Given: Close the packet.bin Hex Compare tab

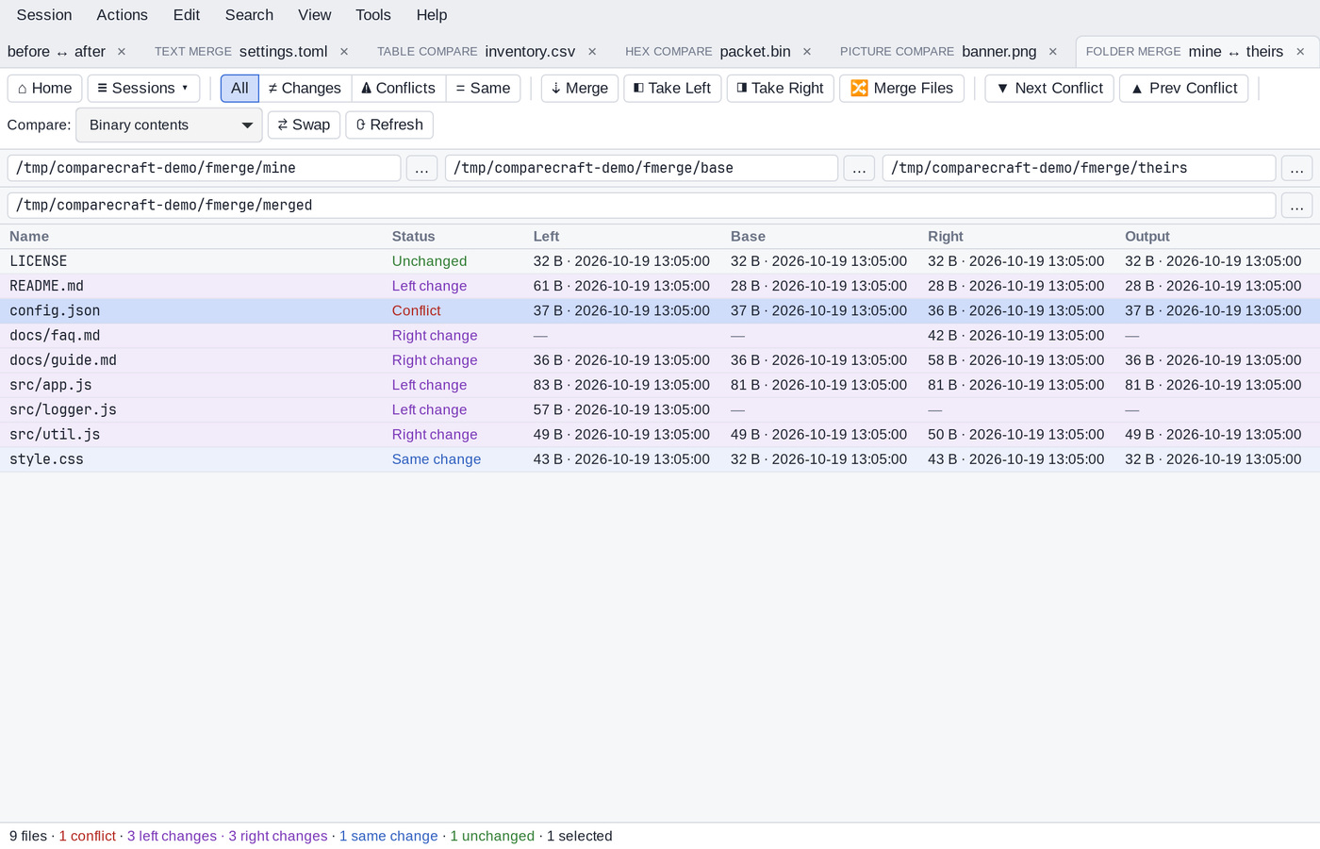Looking at the screenshot, I should coord(807,52).
